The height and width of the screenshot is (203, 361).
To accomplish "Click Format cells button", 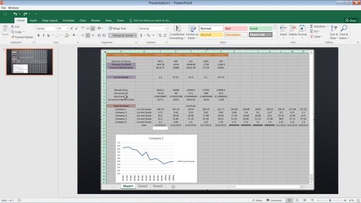I will (302, 31).
